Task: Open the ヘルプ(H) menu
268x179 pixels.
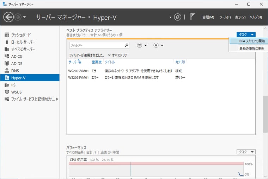Action: [256, 17]
